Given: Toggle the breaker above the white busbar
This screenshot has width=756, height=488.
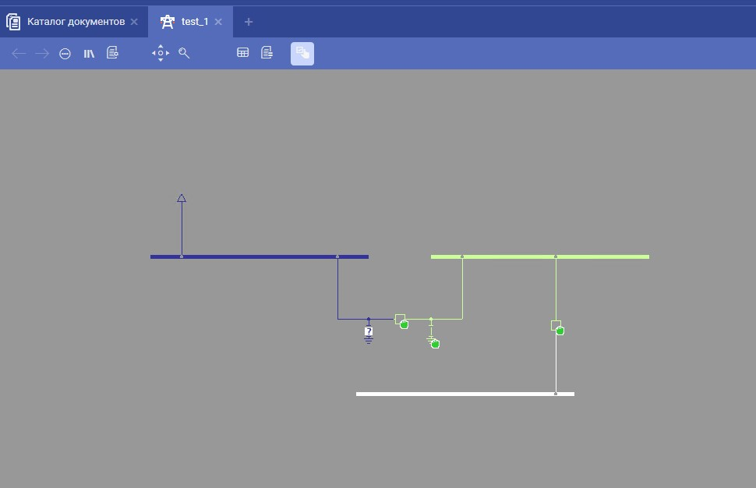Looking at the screenshot, I should pyautogui.click(x=556, y=326).
